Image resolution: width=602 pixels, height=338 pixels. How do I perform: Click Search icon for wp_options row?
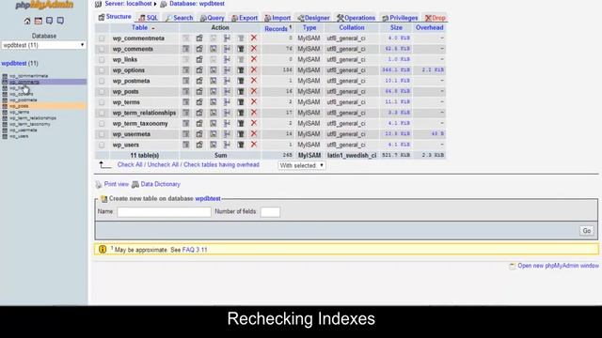coord(214,70)
